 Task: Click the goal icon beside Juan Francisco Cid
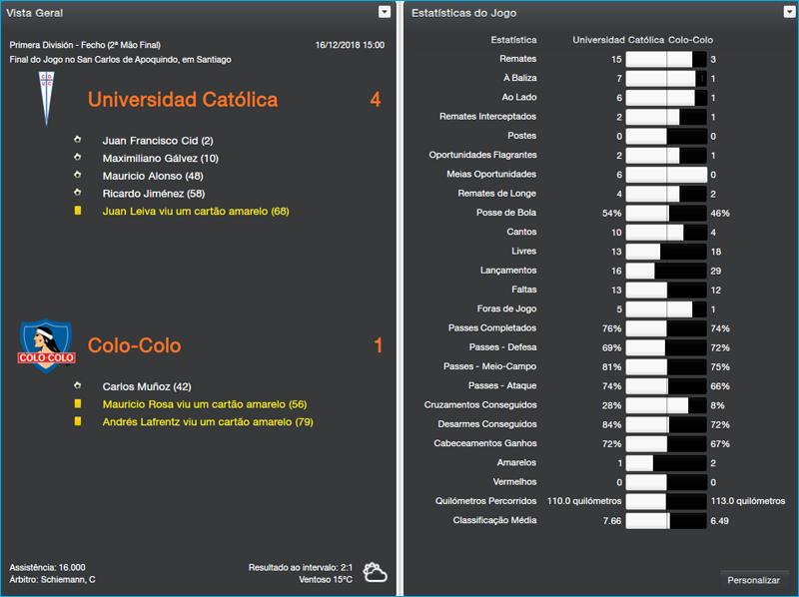(x=78, y=141)
